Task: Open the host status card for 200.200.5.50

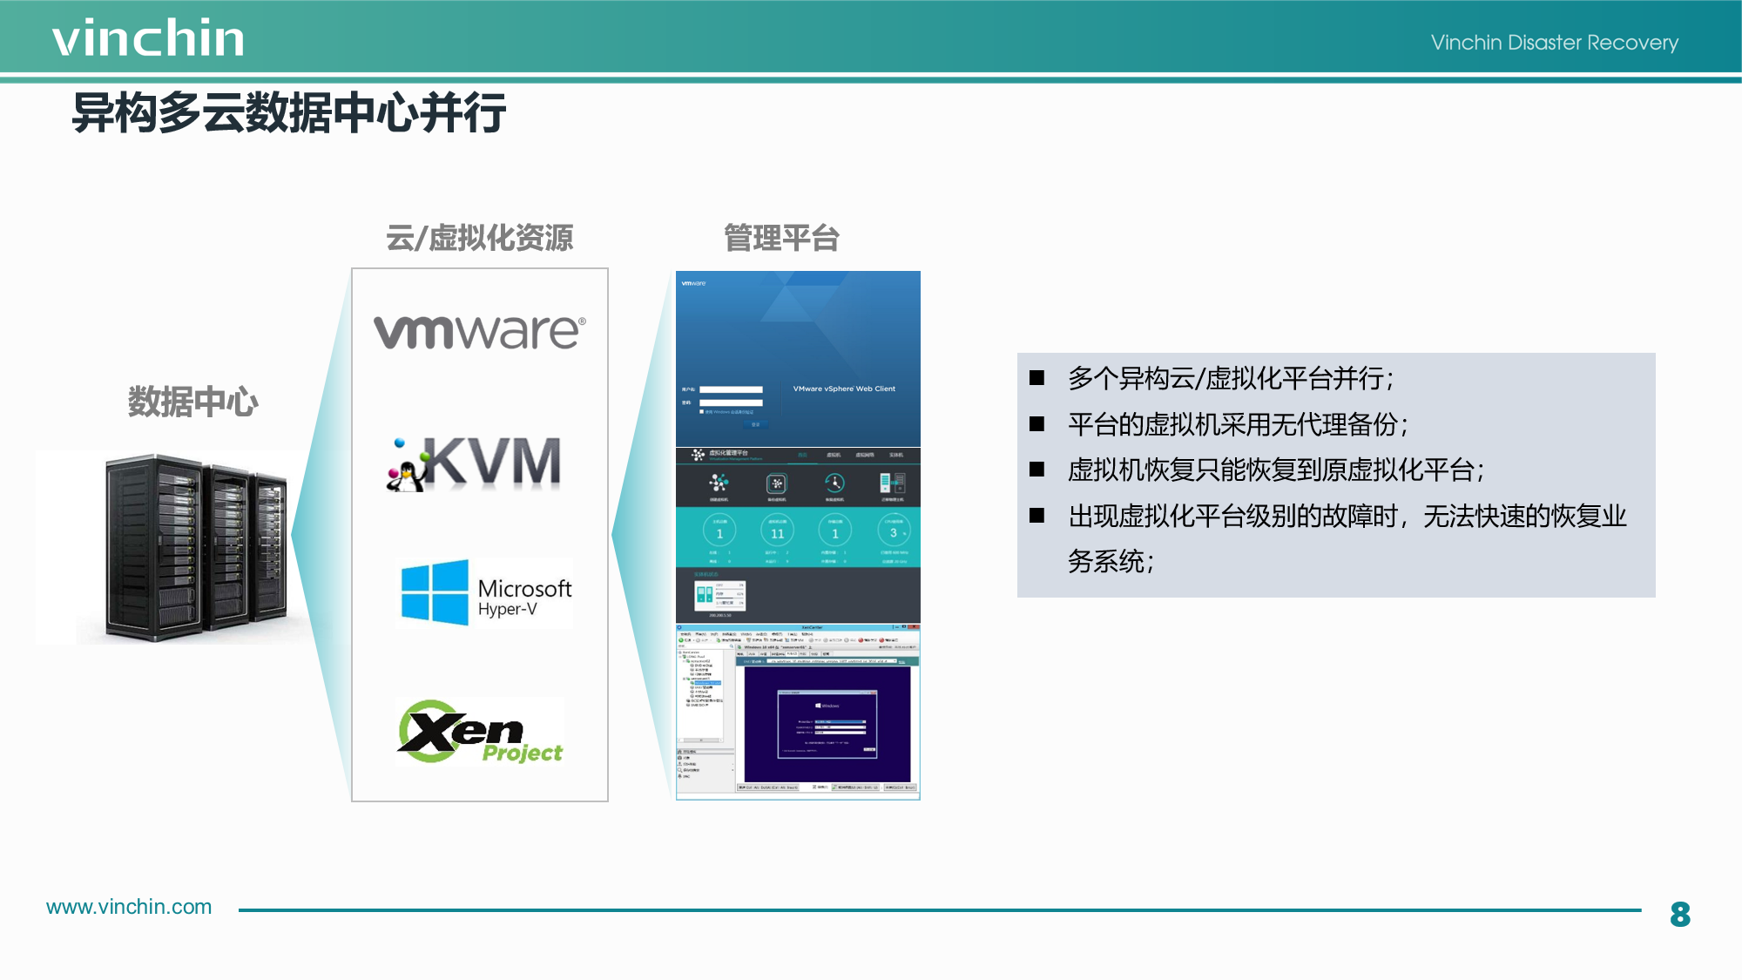Action: point(719,596)
